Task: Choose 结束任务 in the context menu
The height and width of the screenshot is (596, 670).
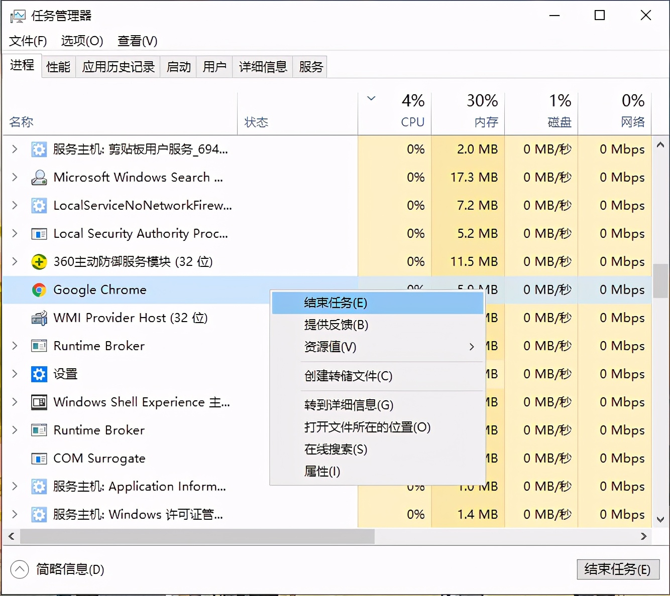Action: (x=378, y=303)
